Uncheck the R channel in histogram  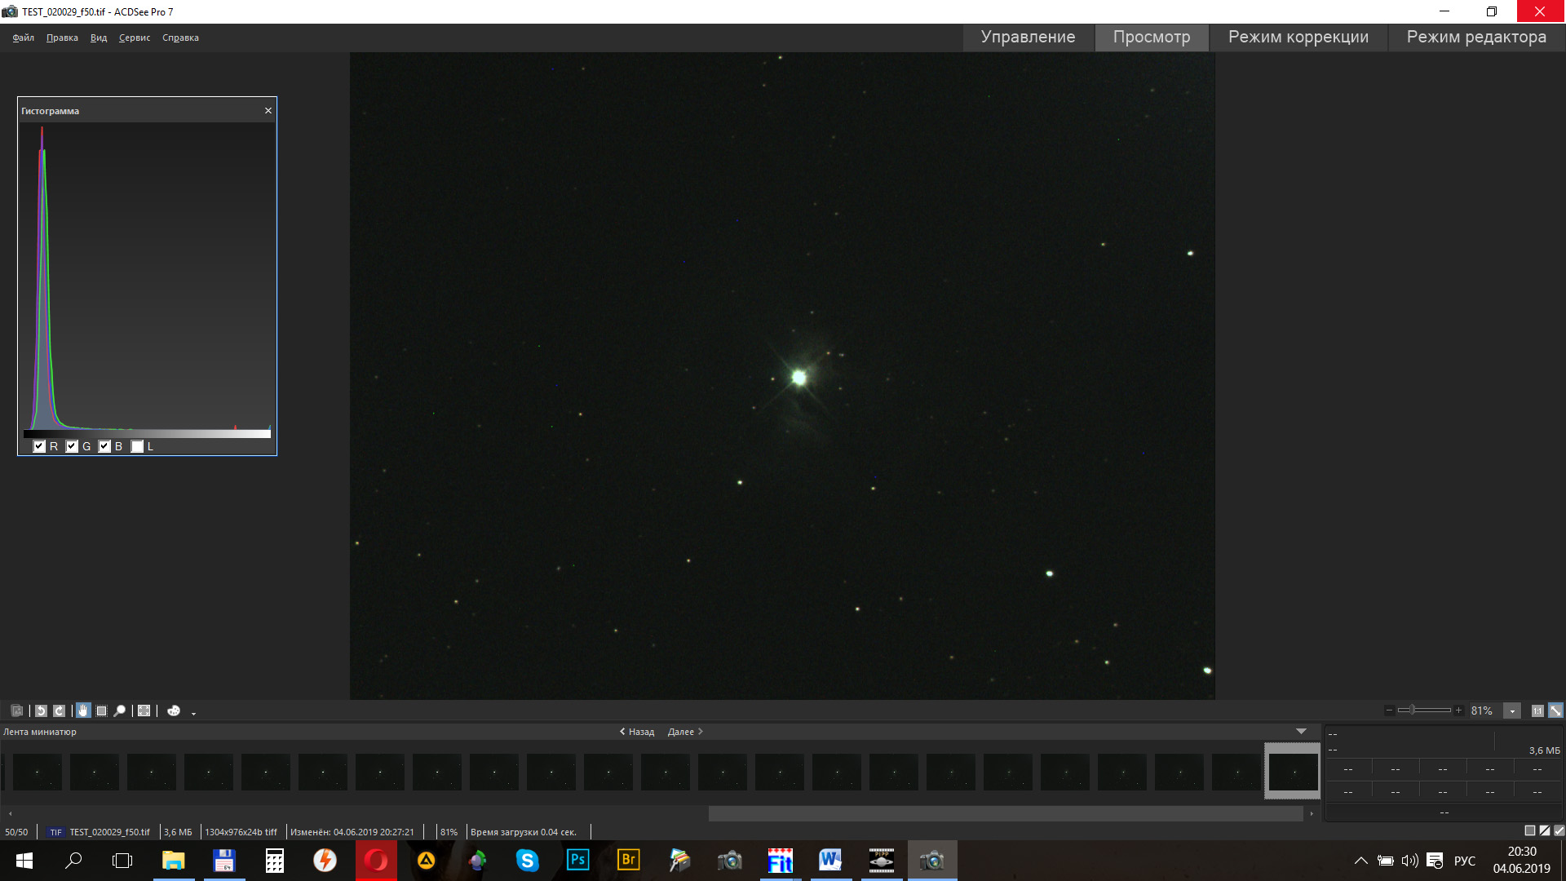click(x=39, y=446)
